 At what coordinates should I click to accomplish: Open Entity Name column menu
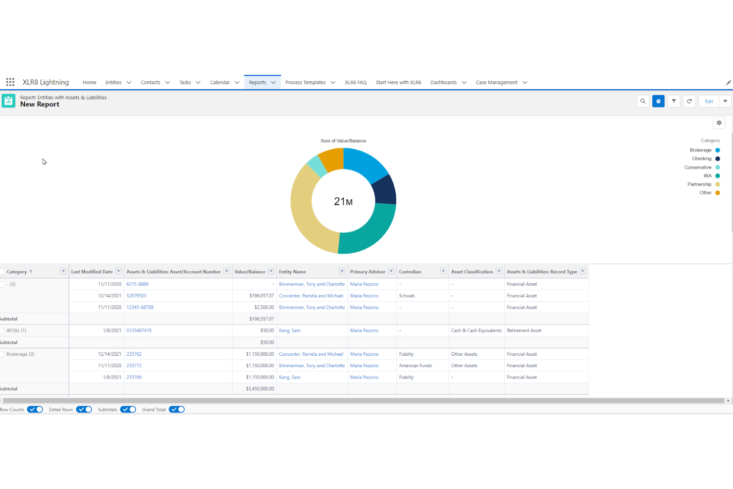pyautogui.click(x=342, y=271)
